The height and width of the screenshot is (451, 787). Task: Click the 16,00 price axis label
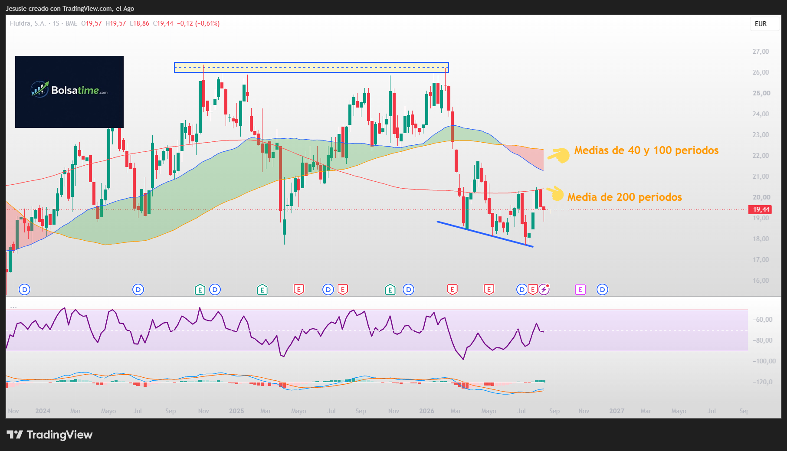point(761,281)
